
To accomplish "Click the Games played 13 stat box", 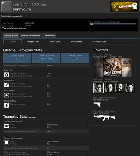I will tap(17, 58).
